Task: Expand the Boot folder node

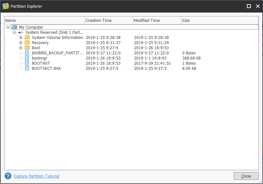Action: tap(21, 48)
